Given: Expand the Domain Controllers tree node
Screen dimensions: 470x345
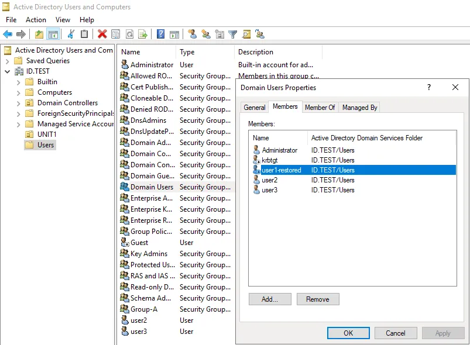Looking at the screenshot, I should coord(18,103).
